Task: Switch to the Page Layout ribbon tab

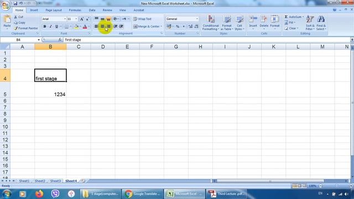Action: click(x=54, y=10)
